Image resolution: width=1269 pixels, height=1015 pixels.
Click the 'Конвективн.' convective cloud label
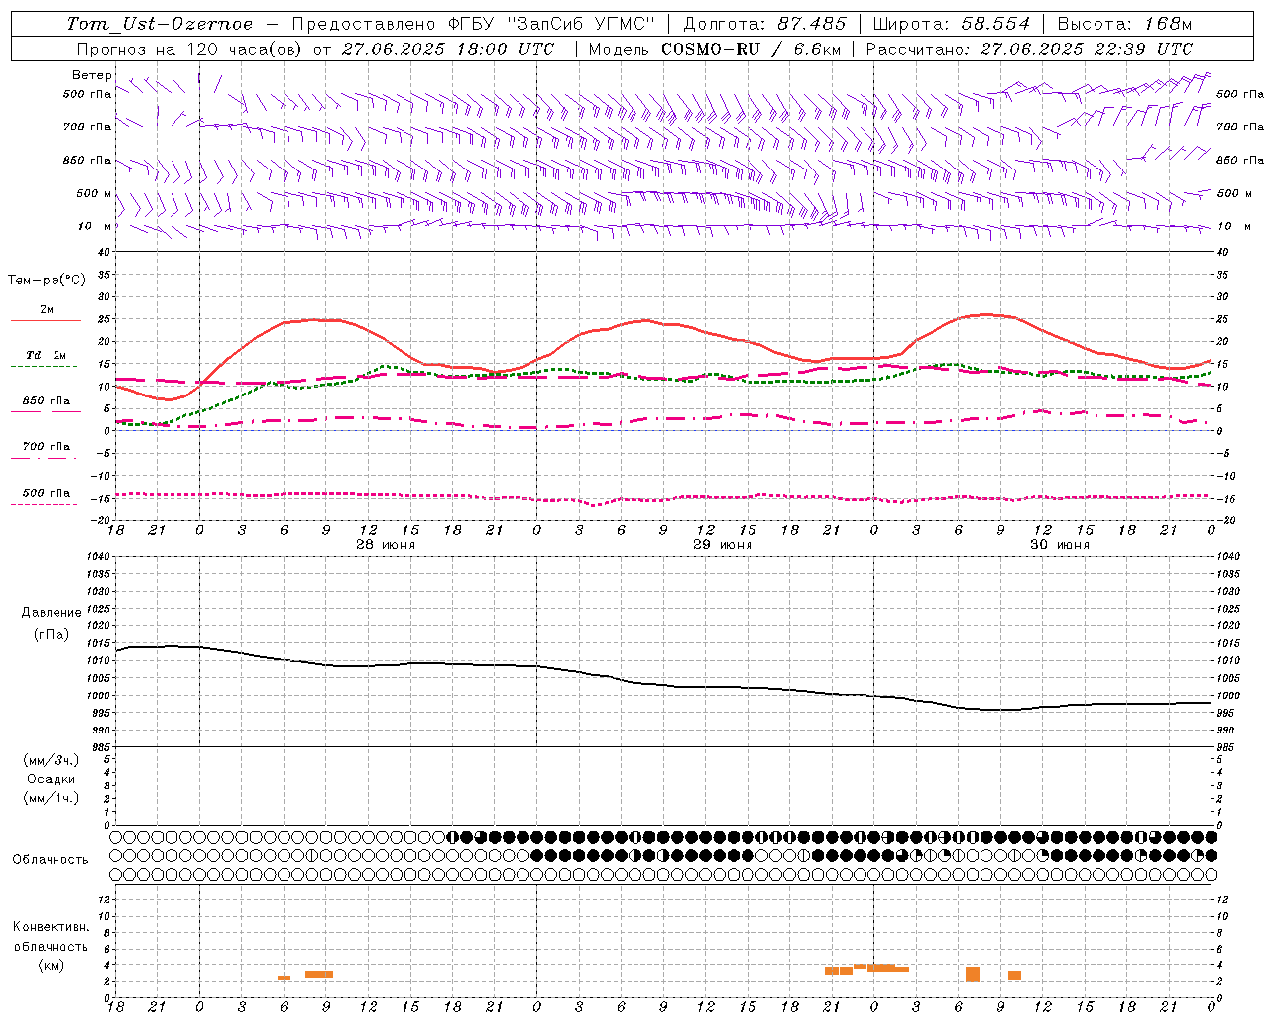coord(52,927)
